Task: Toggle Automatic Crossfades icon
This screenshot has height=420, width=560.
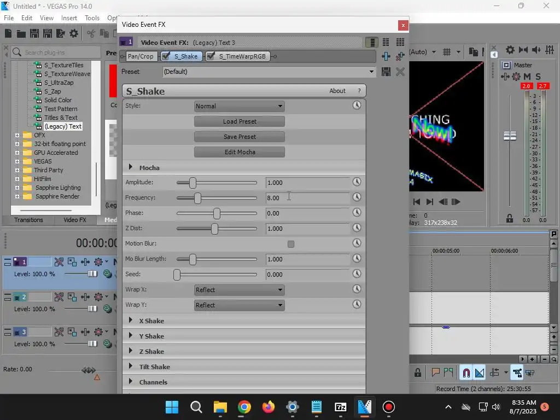Action: tap(480, 373)
